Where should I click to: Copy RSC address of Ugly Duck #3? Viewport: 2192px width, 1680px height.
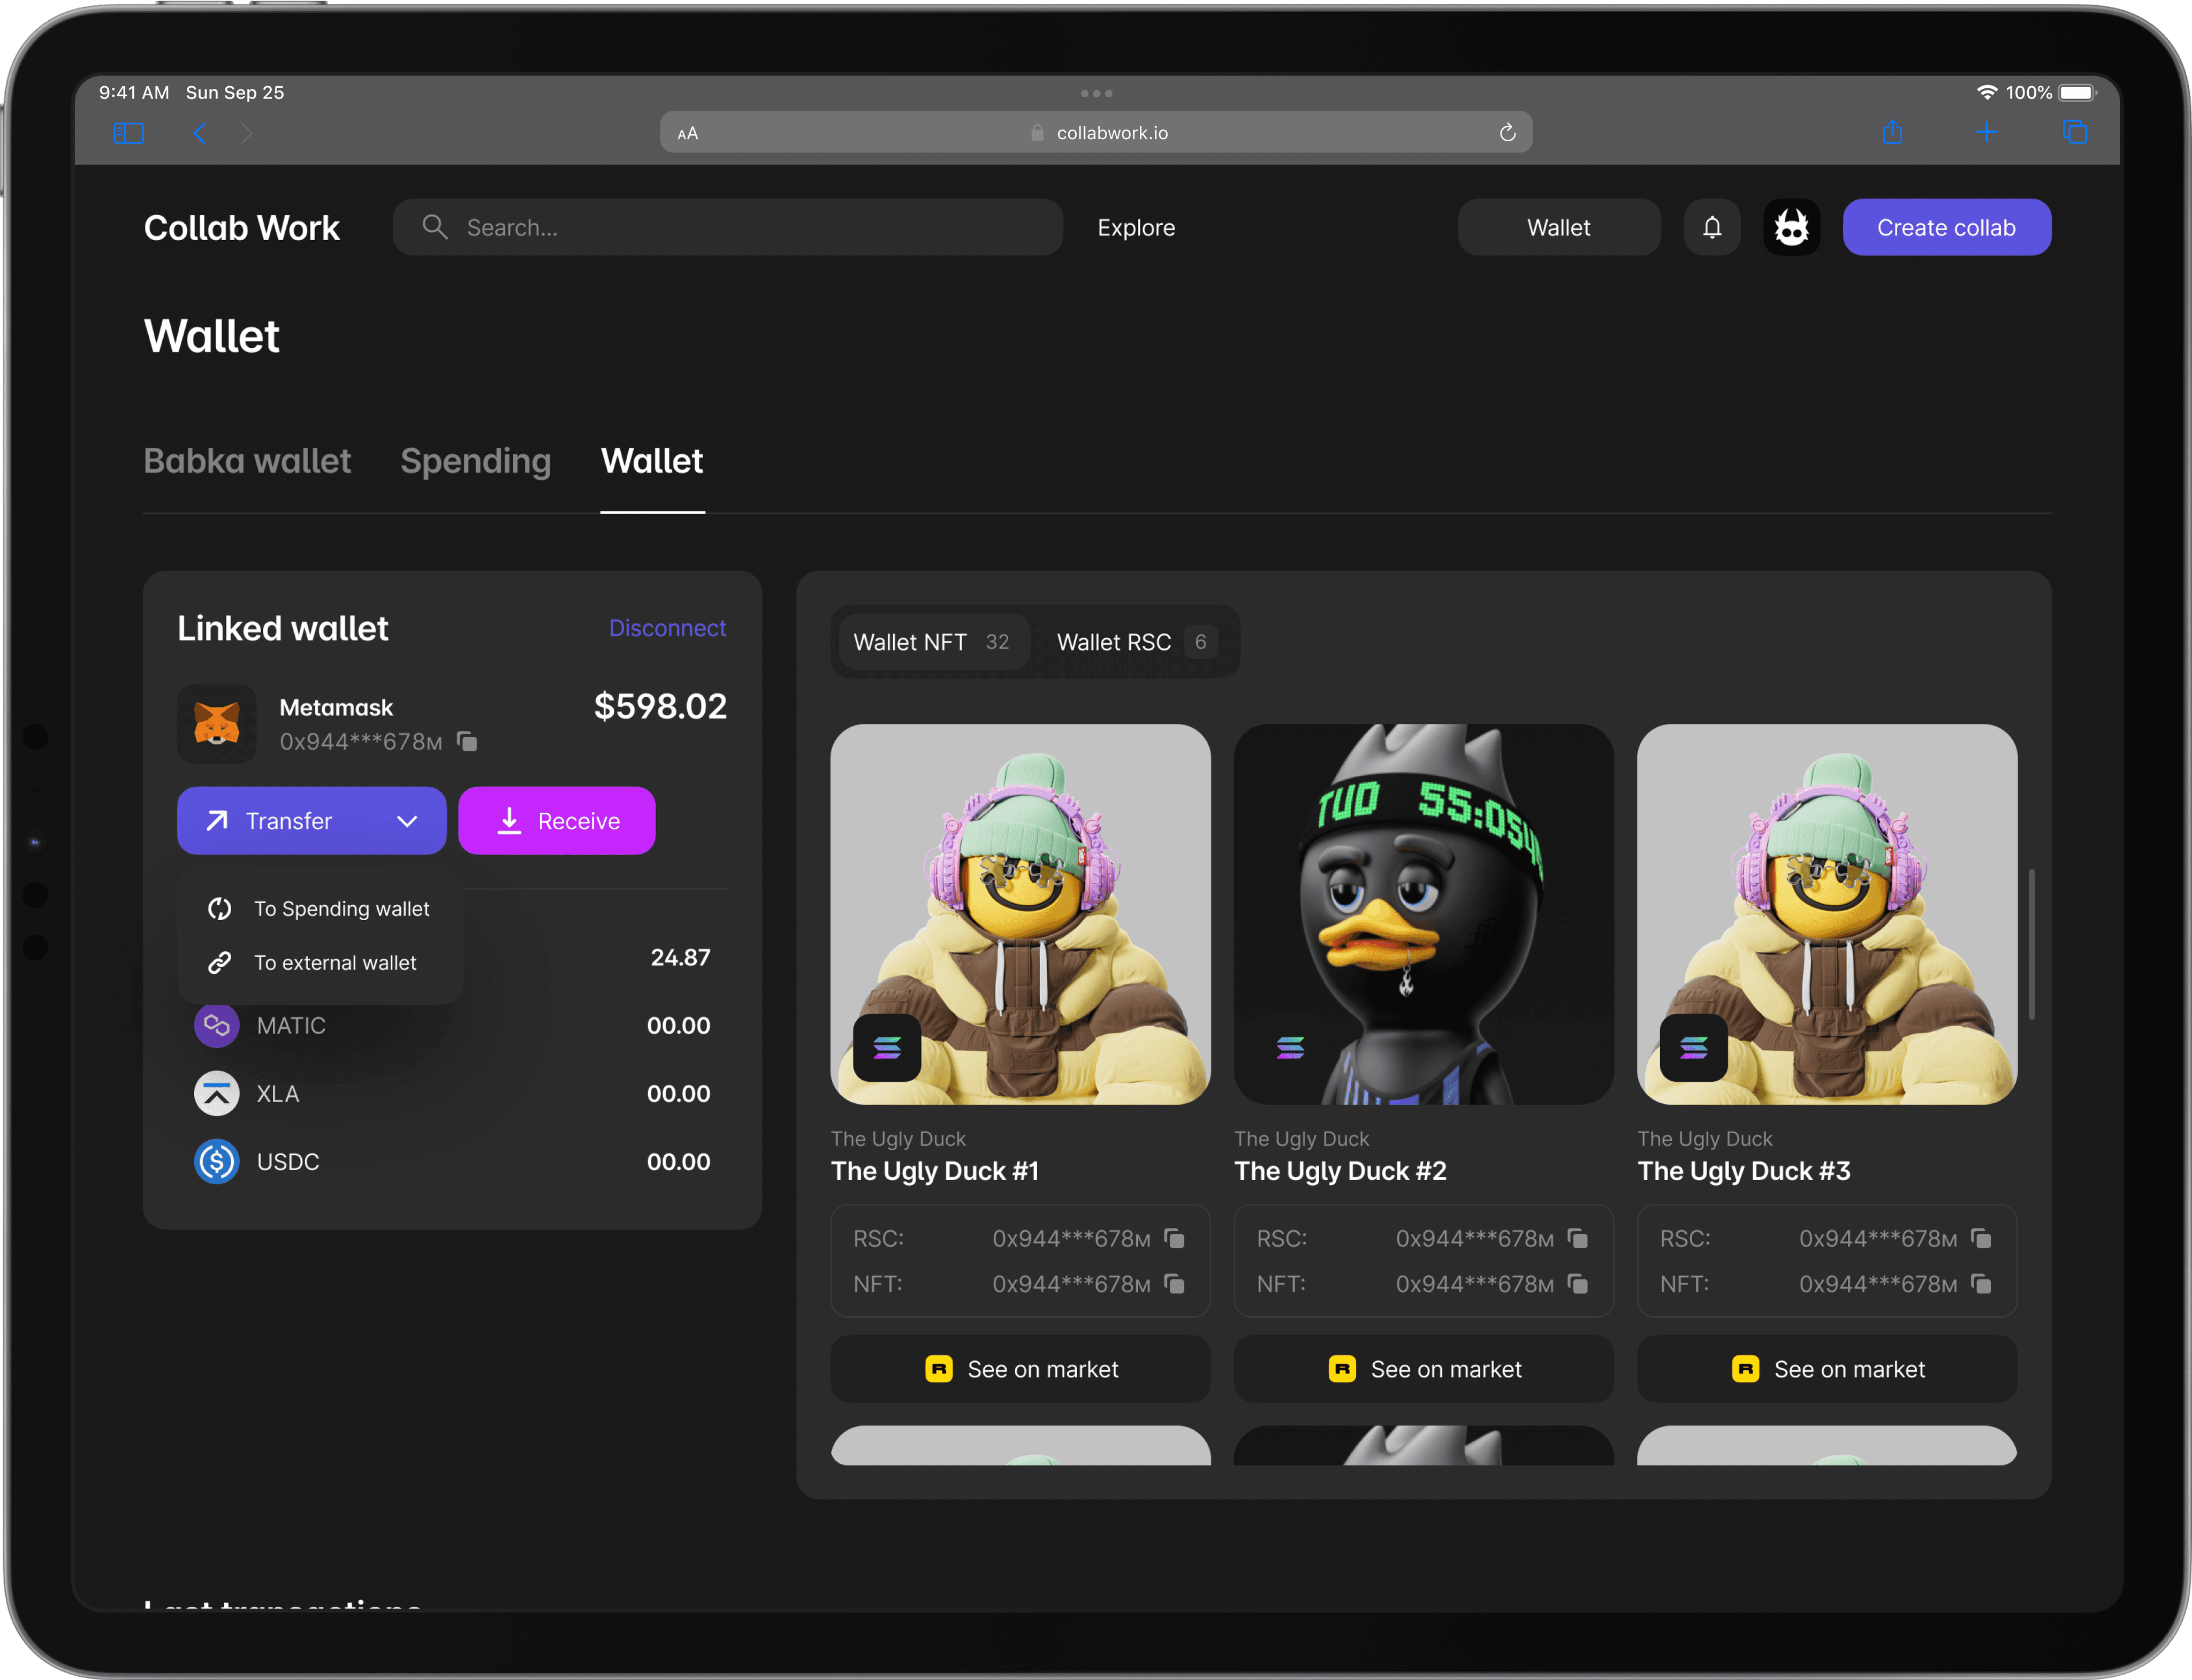coord(1981,1239)
